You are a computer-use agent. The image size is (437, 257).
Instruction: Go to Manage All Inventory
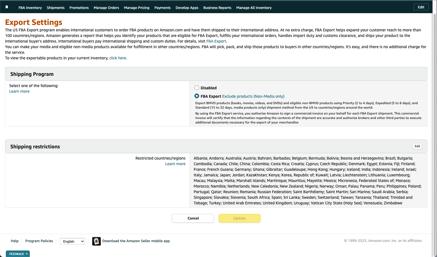point(254,8)
